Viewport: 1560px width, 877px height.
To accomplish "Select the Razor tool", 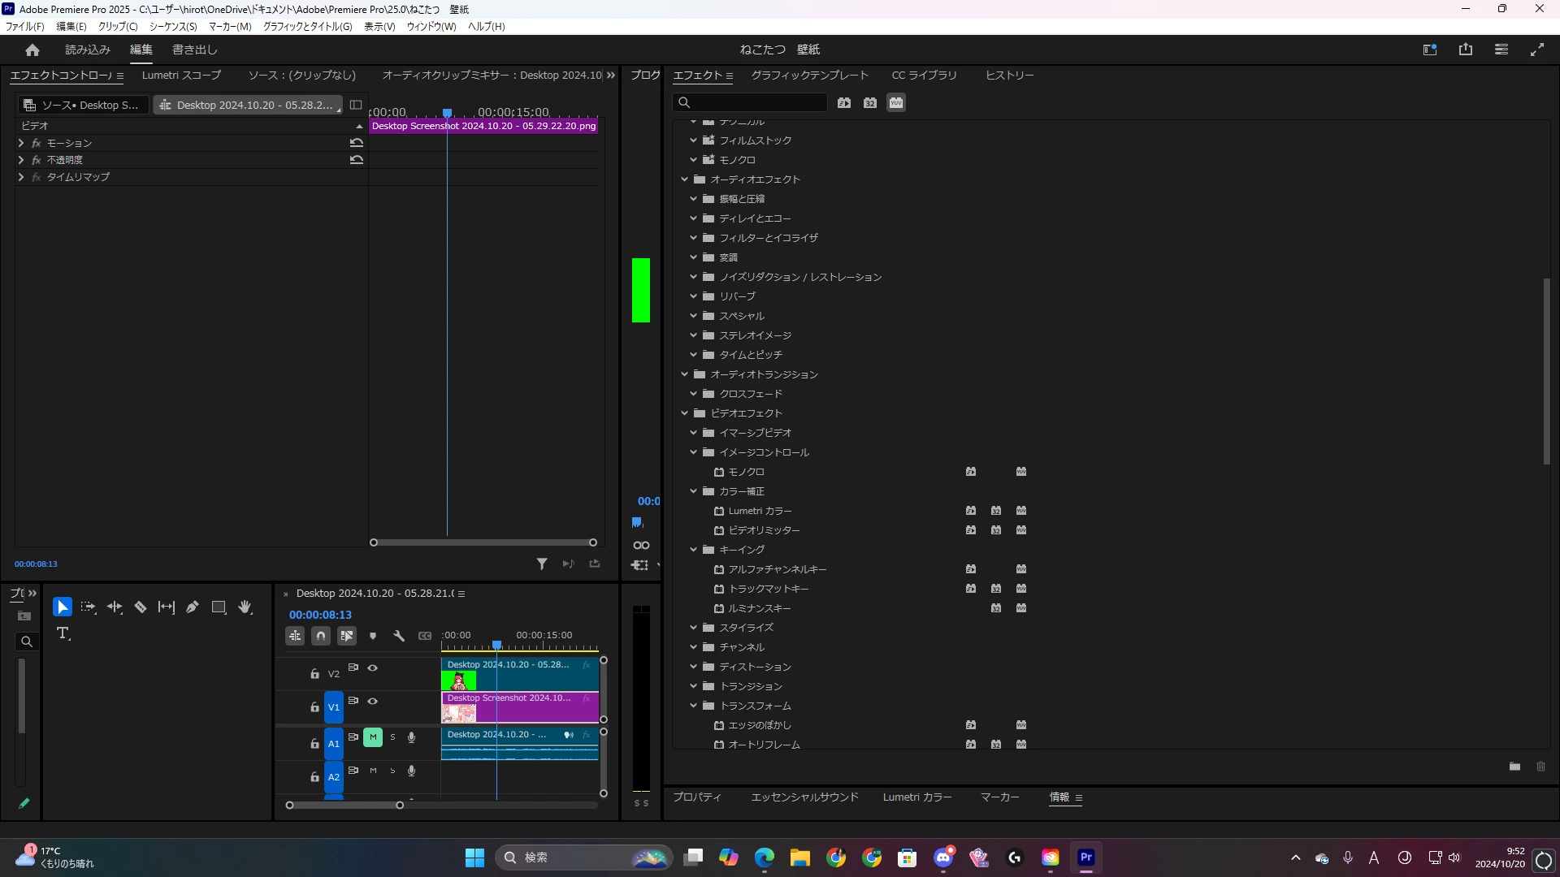I will click(x=141, y=607).
